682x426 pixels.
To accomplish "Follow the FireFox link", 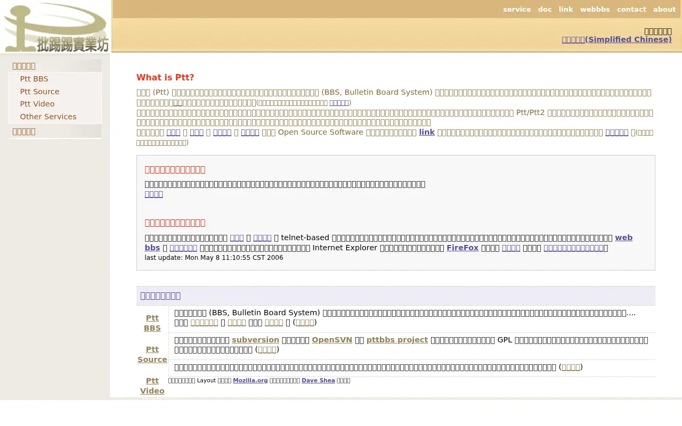I will click(462, 248).
